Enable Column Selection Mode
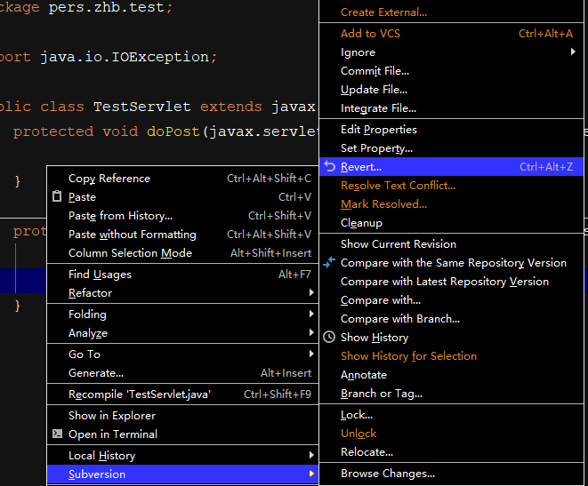This screenshot has width=588, height=486. click(x=182, y=253)
